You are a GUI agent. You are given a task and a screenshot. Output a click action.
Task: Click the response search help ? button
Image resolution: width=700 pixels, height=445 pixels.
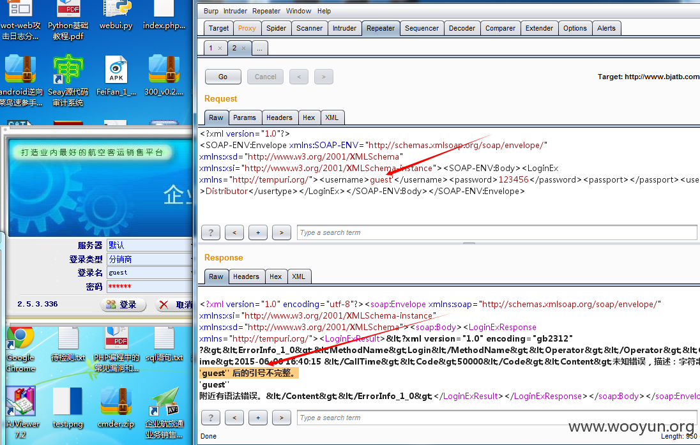pyautogui.click(x=211, y=418)
